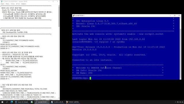
Task: Minimize the PuTTY terminal window
Action: tap(170, 16)
